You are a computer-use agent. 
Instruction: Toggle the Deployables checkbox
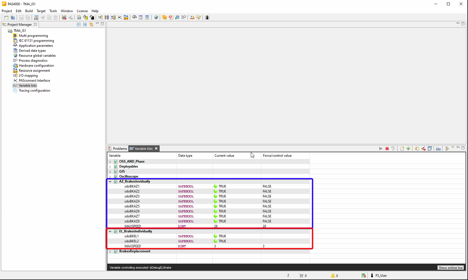coord(116,166)
